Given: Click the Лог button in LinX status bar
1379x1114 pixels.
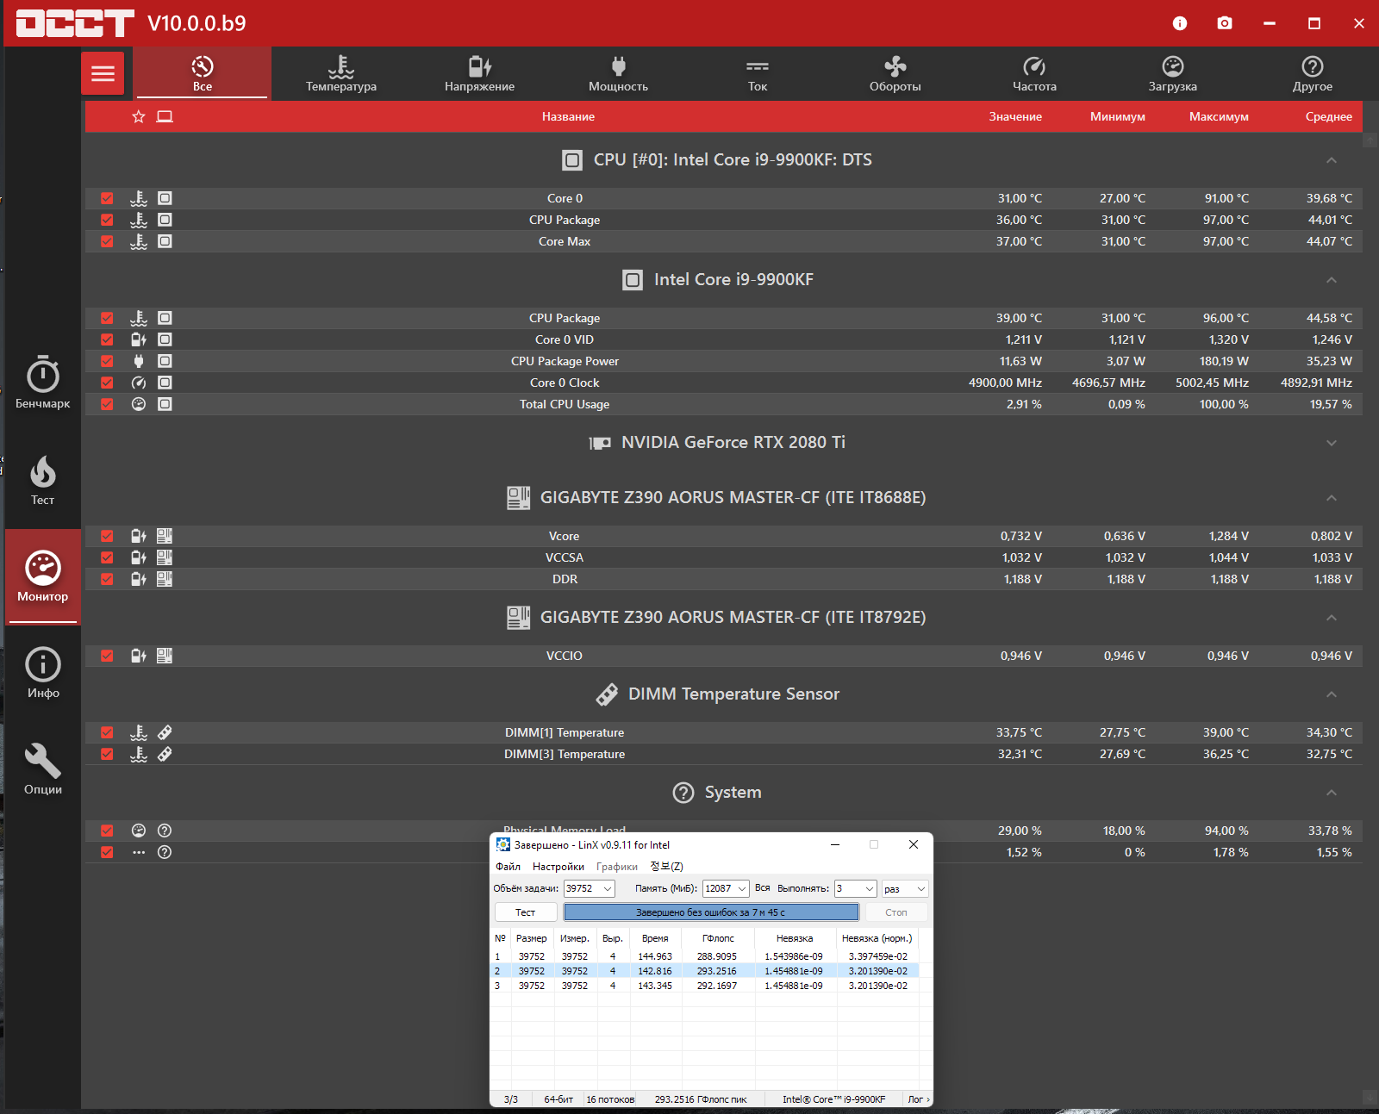Looking at the screenshot, I should pyautogui.click(x=918, y=1099).
